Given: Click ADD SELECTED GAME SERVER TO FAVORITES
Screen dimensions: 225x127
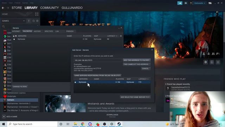Looking at the screenshot, I should tap(135, 97).
